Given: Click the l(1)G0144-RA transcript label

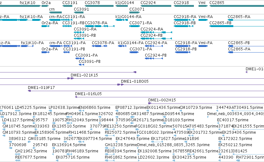Looking at the screenshot, I should [x=128, y=17].
